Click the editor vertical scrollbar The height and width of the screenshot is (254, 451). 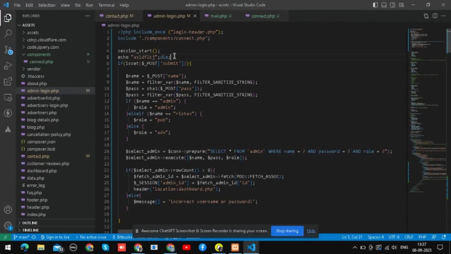pyautogui.click(x=449, y=40)
